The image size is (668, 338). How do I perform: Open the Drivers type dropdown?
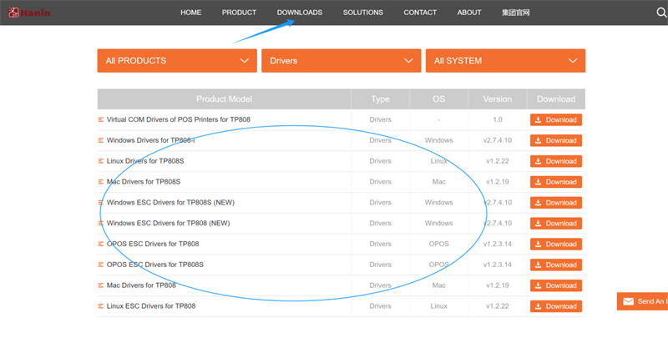342,60
